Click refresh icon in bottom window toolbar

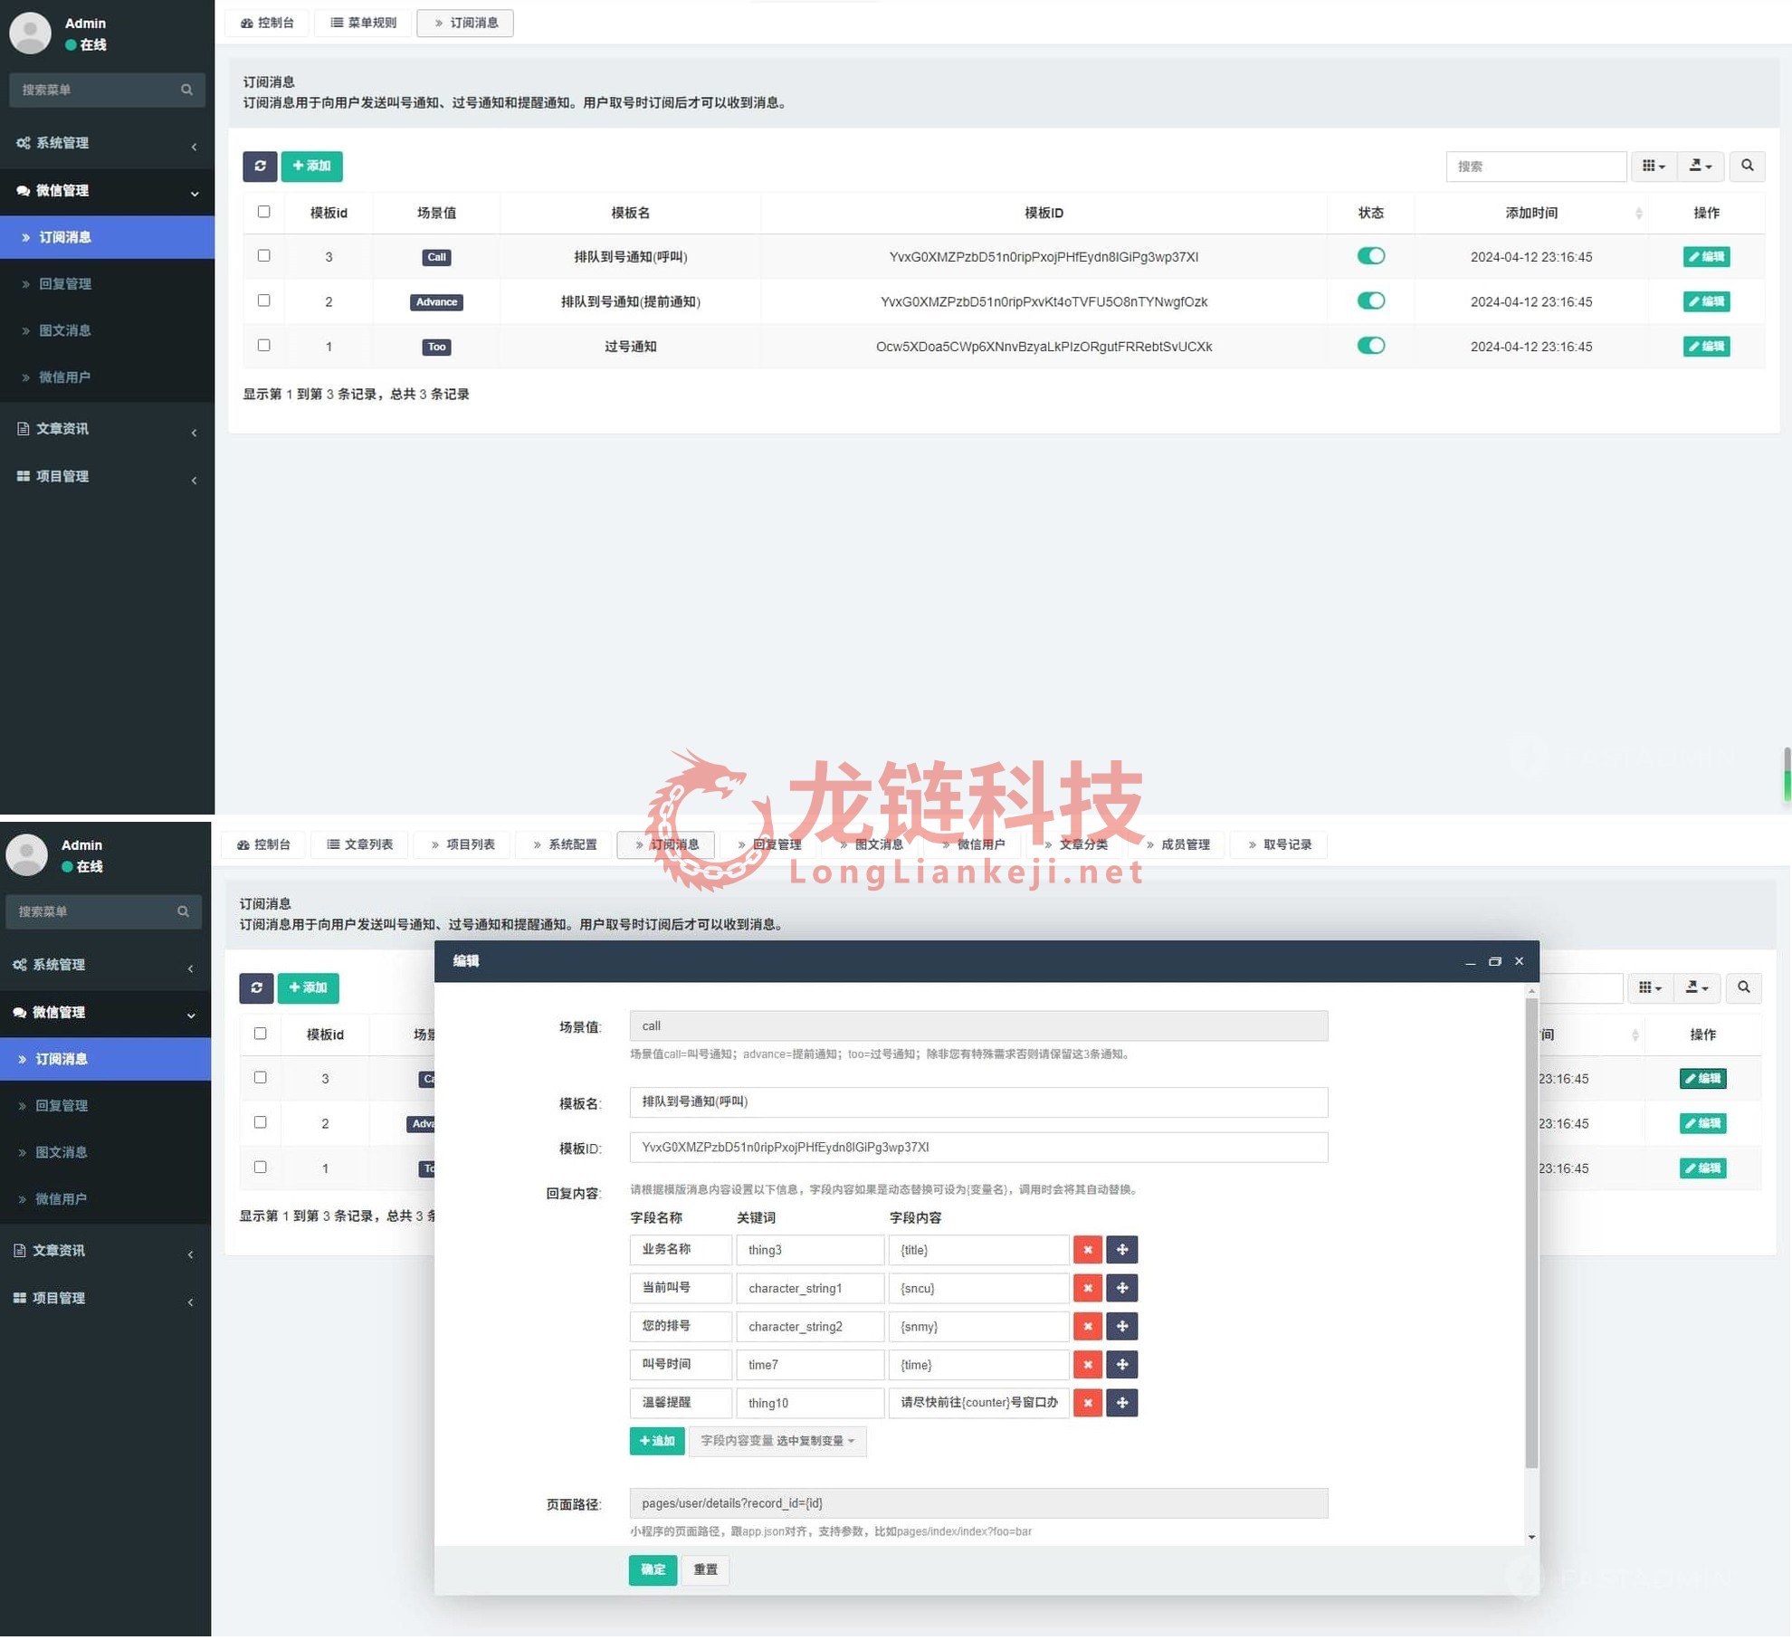click(x=256, y=987)
